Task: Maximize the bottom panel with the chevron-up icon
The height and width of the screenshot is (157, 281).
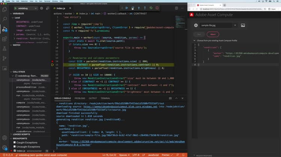Action: tap(176, 98)
